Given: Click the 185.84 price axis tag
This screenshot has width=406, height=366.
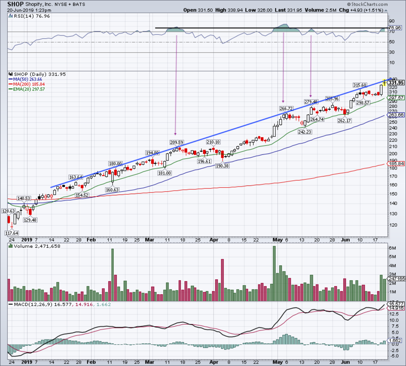Looking at the screenshot, I should 396,164.
